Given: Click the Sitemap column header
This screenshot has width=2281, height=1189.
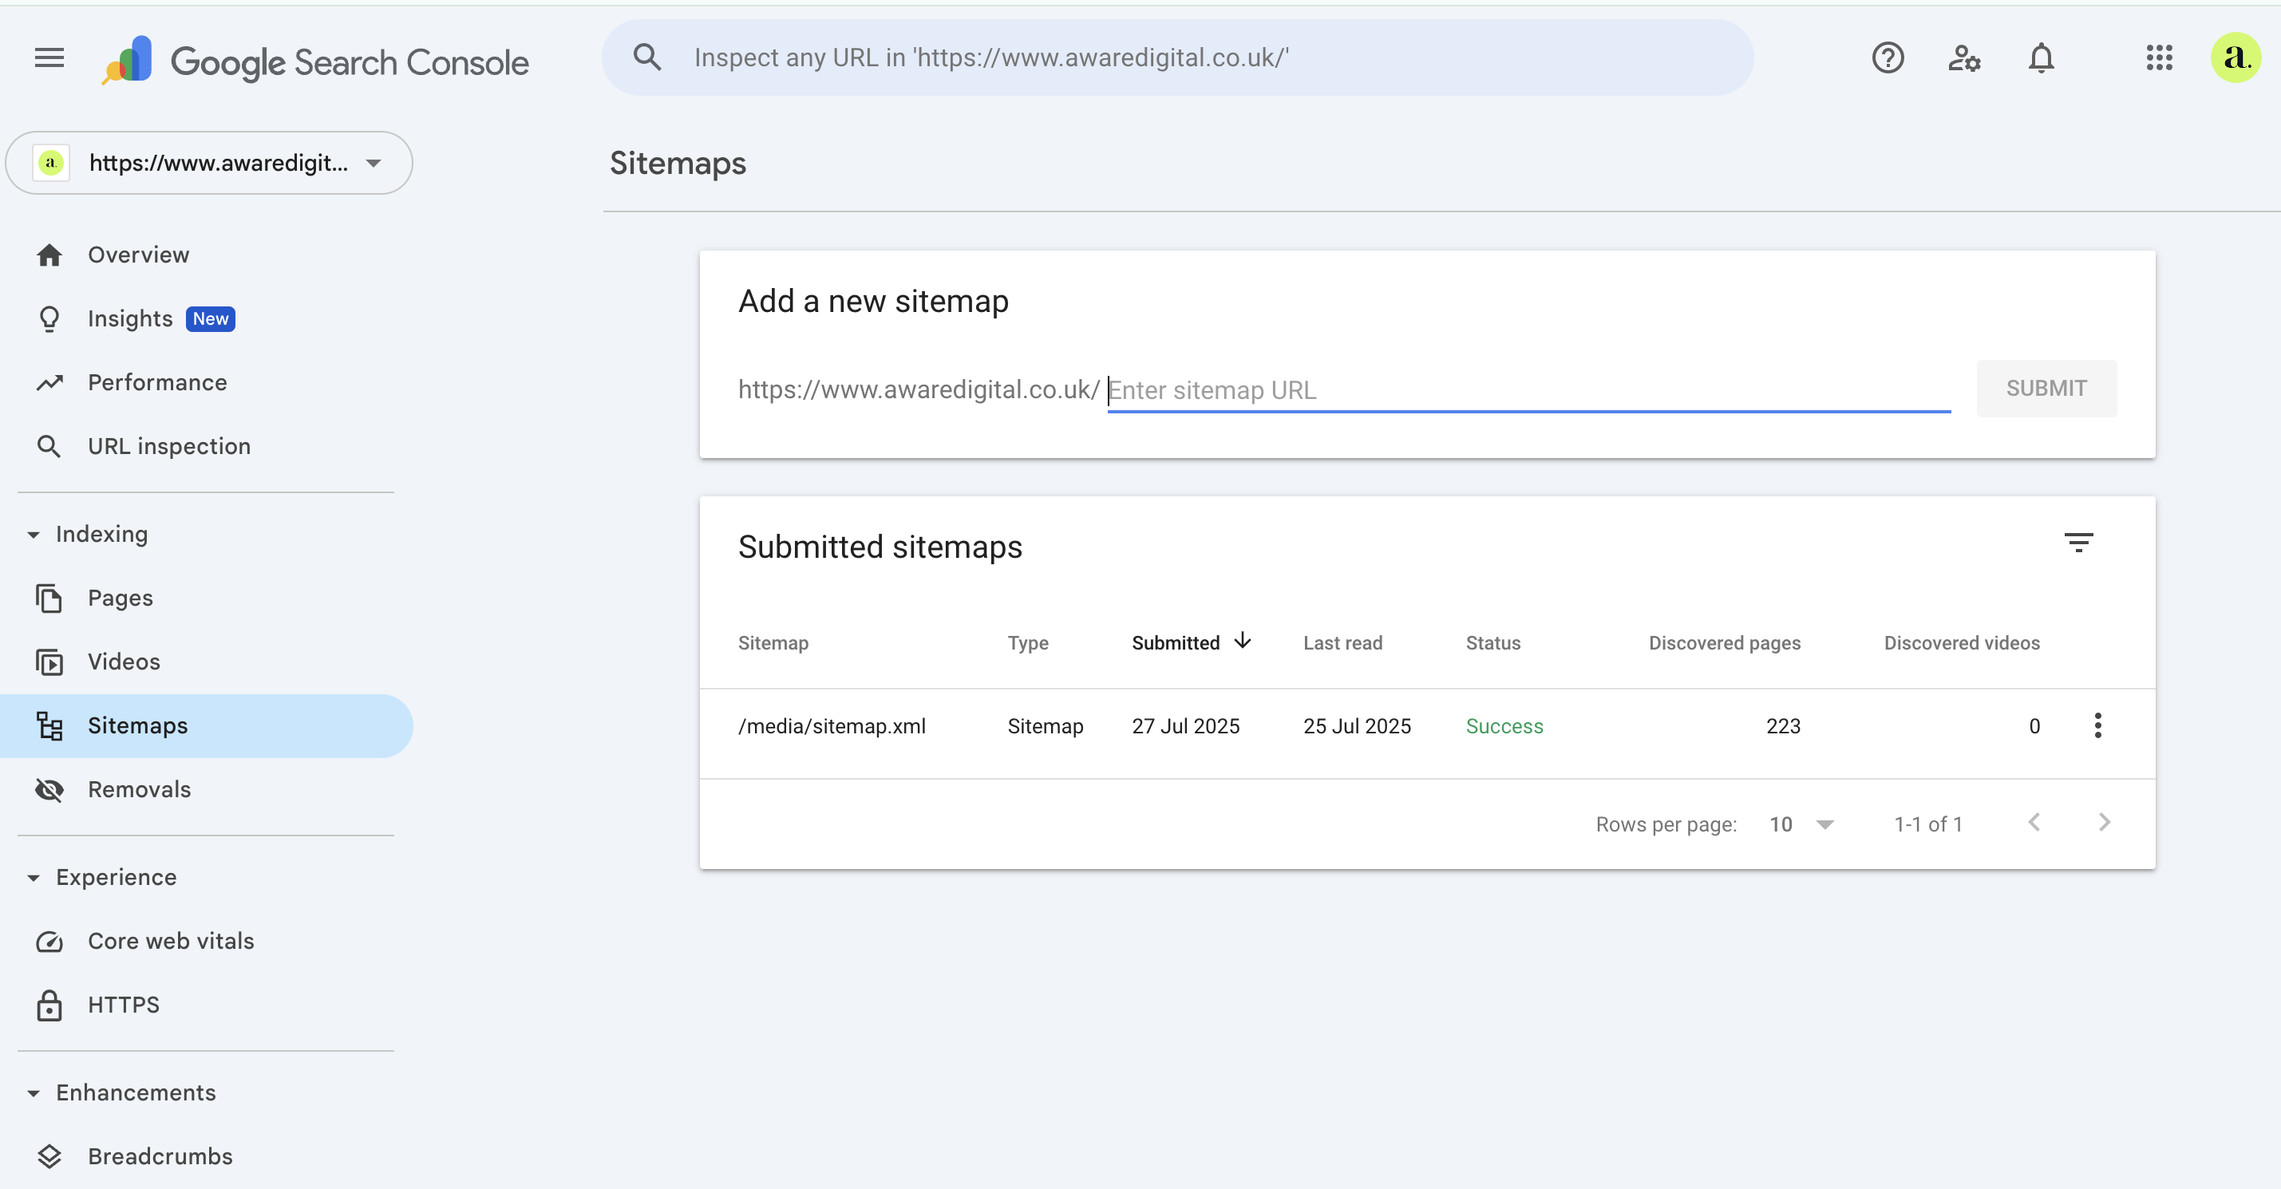Looking at the screenshot, I should [772, 644].
